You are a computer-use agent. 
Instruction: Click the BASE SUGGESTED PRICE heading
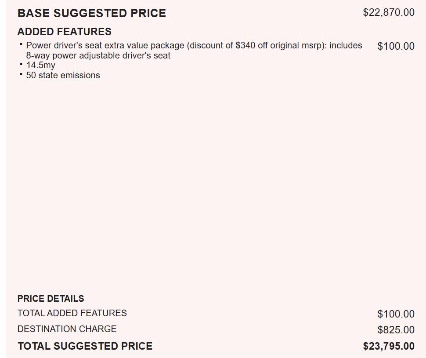91,13
